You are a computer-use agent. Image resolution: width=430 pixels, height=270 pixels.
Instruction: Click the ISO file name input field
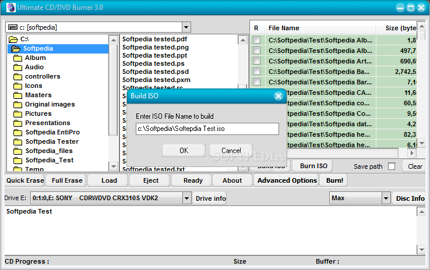207,129
